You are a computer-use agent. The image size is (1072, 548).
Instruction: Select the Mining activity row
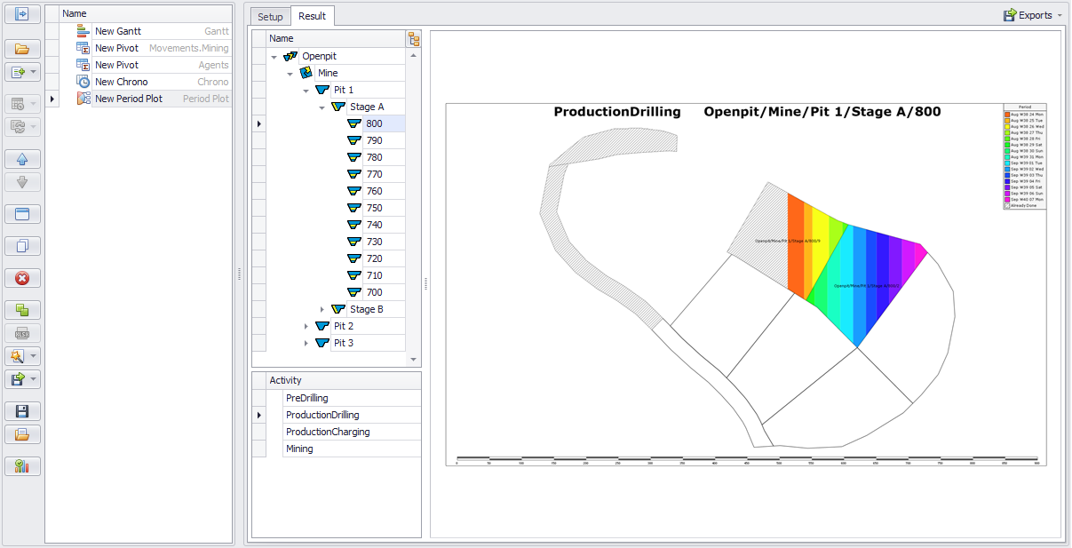(x=299, y=449)
